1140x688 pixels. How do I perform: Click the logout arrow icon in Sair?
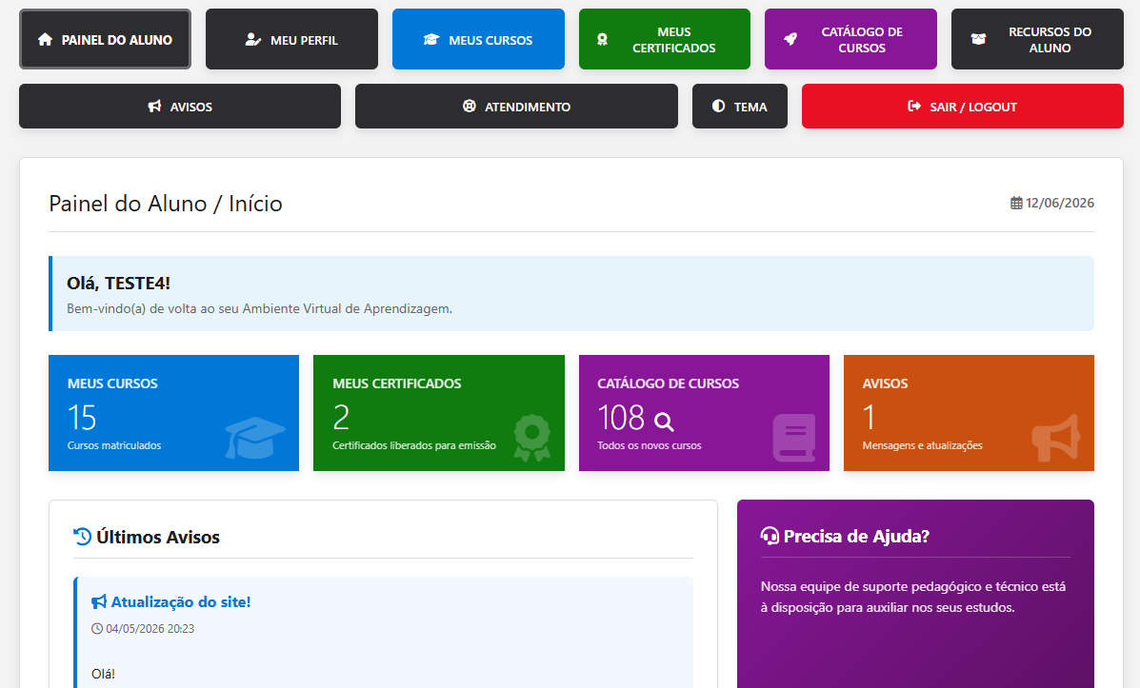(914, 106)
